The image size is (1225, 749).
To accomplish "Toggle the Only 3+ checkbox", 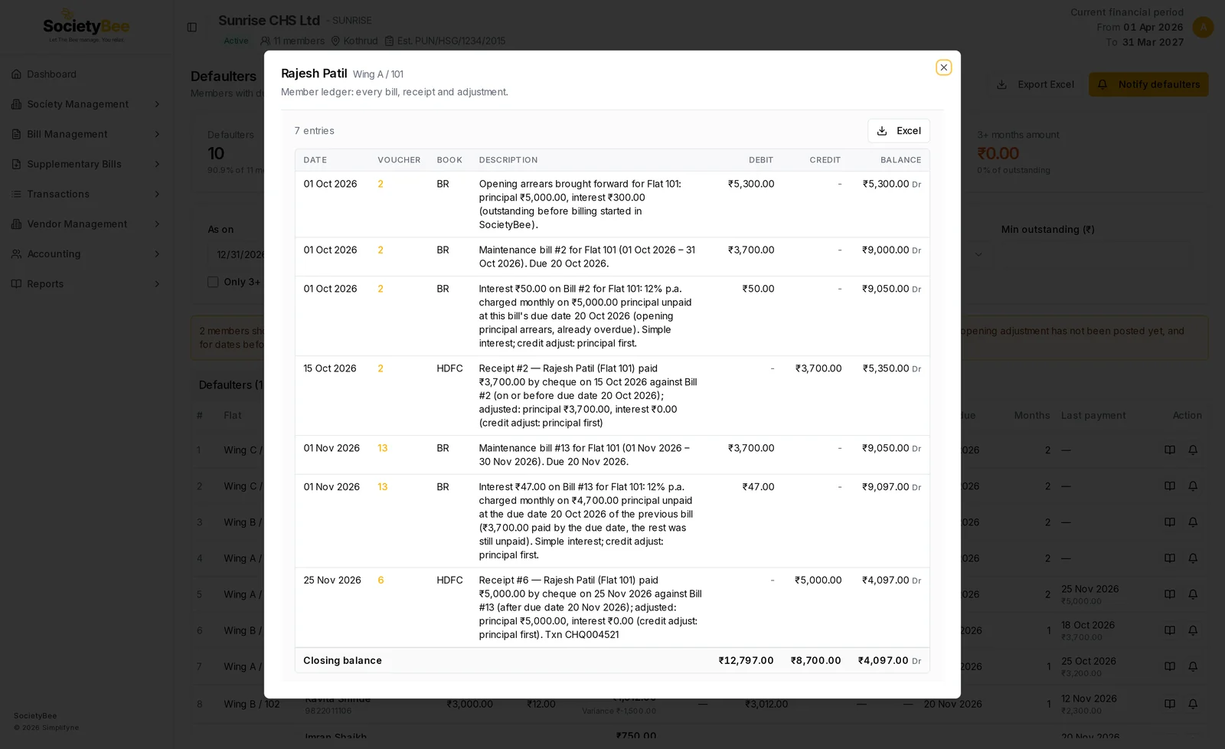I will click(x=213, y=282).
